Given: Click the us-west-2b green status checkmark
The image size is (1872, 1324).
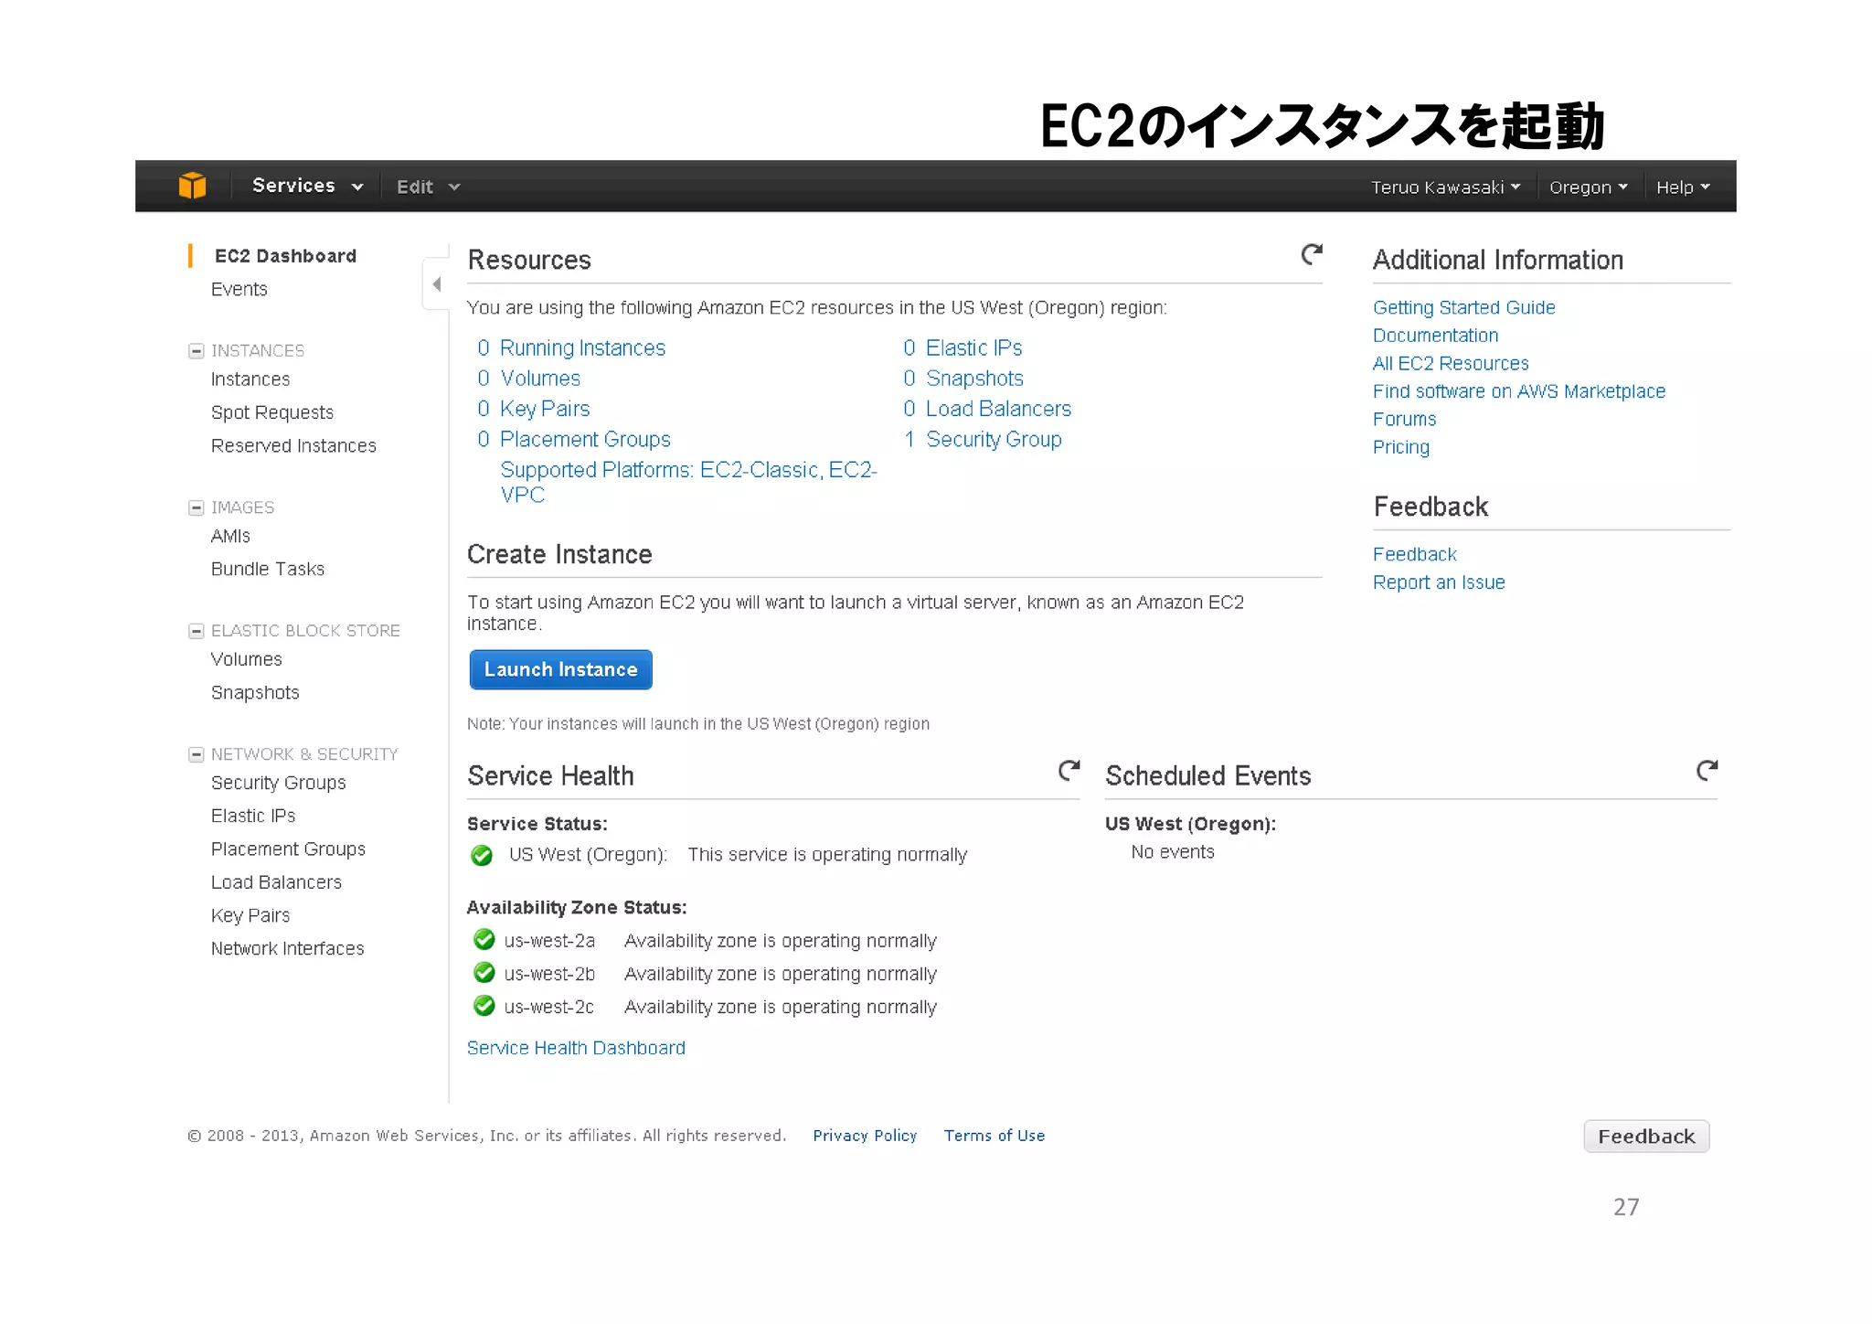Looking at the screenshot, I should (x=484, y=973).
